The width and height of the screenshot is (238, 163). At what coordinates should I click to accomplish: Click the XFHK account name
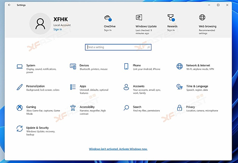pos(61,19)
